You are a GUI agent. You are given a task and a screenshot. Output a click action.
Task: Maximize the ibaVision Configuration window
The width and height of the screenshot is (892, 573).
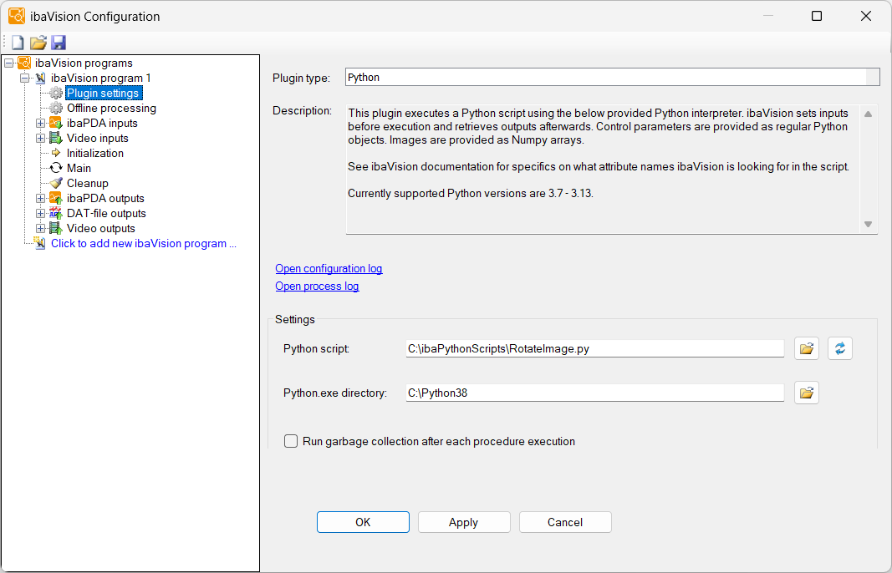(x=816, y=16)
